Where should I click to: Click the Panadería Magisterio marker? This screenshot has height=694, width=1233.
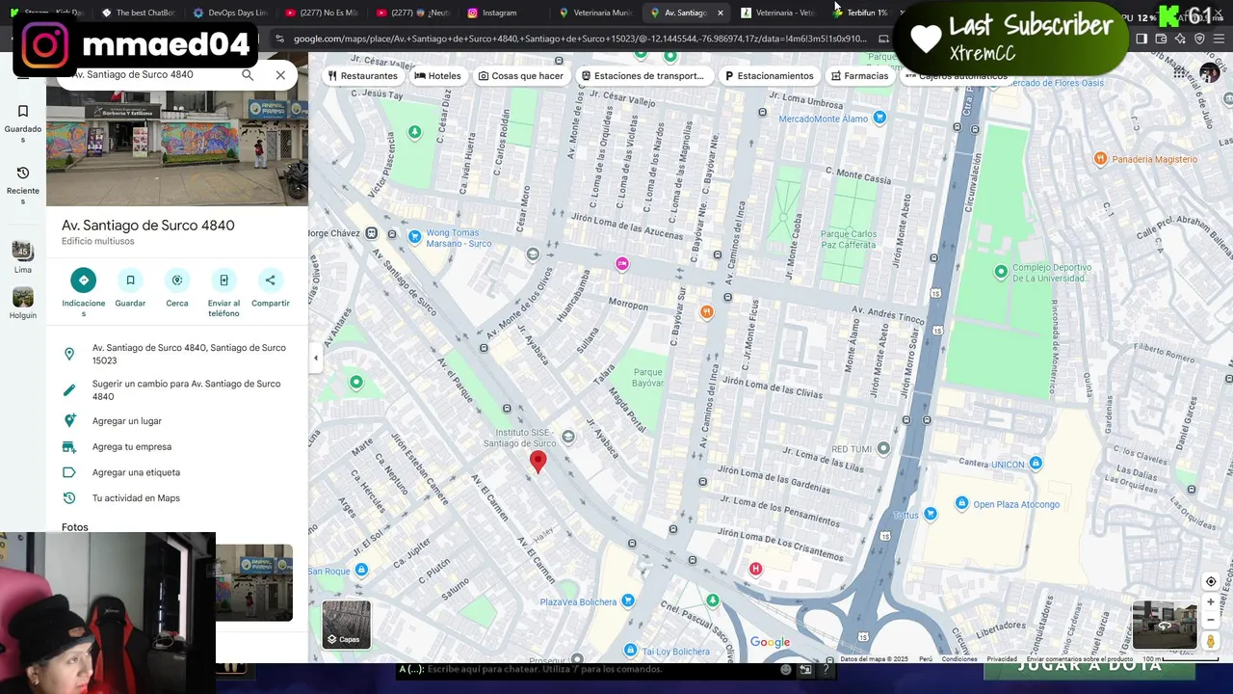[1101, 159]
